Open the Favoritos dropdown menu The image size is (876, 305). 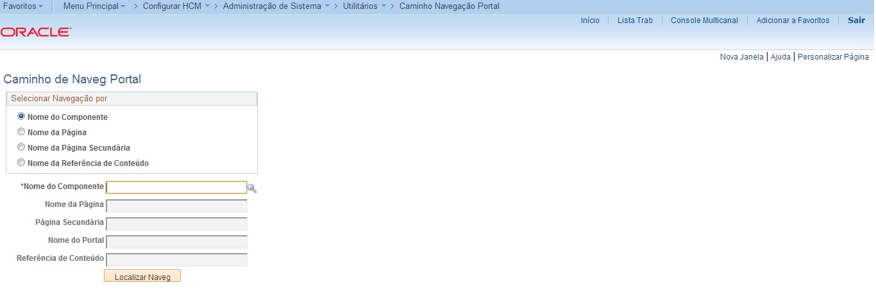tap(23, 6)
